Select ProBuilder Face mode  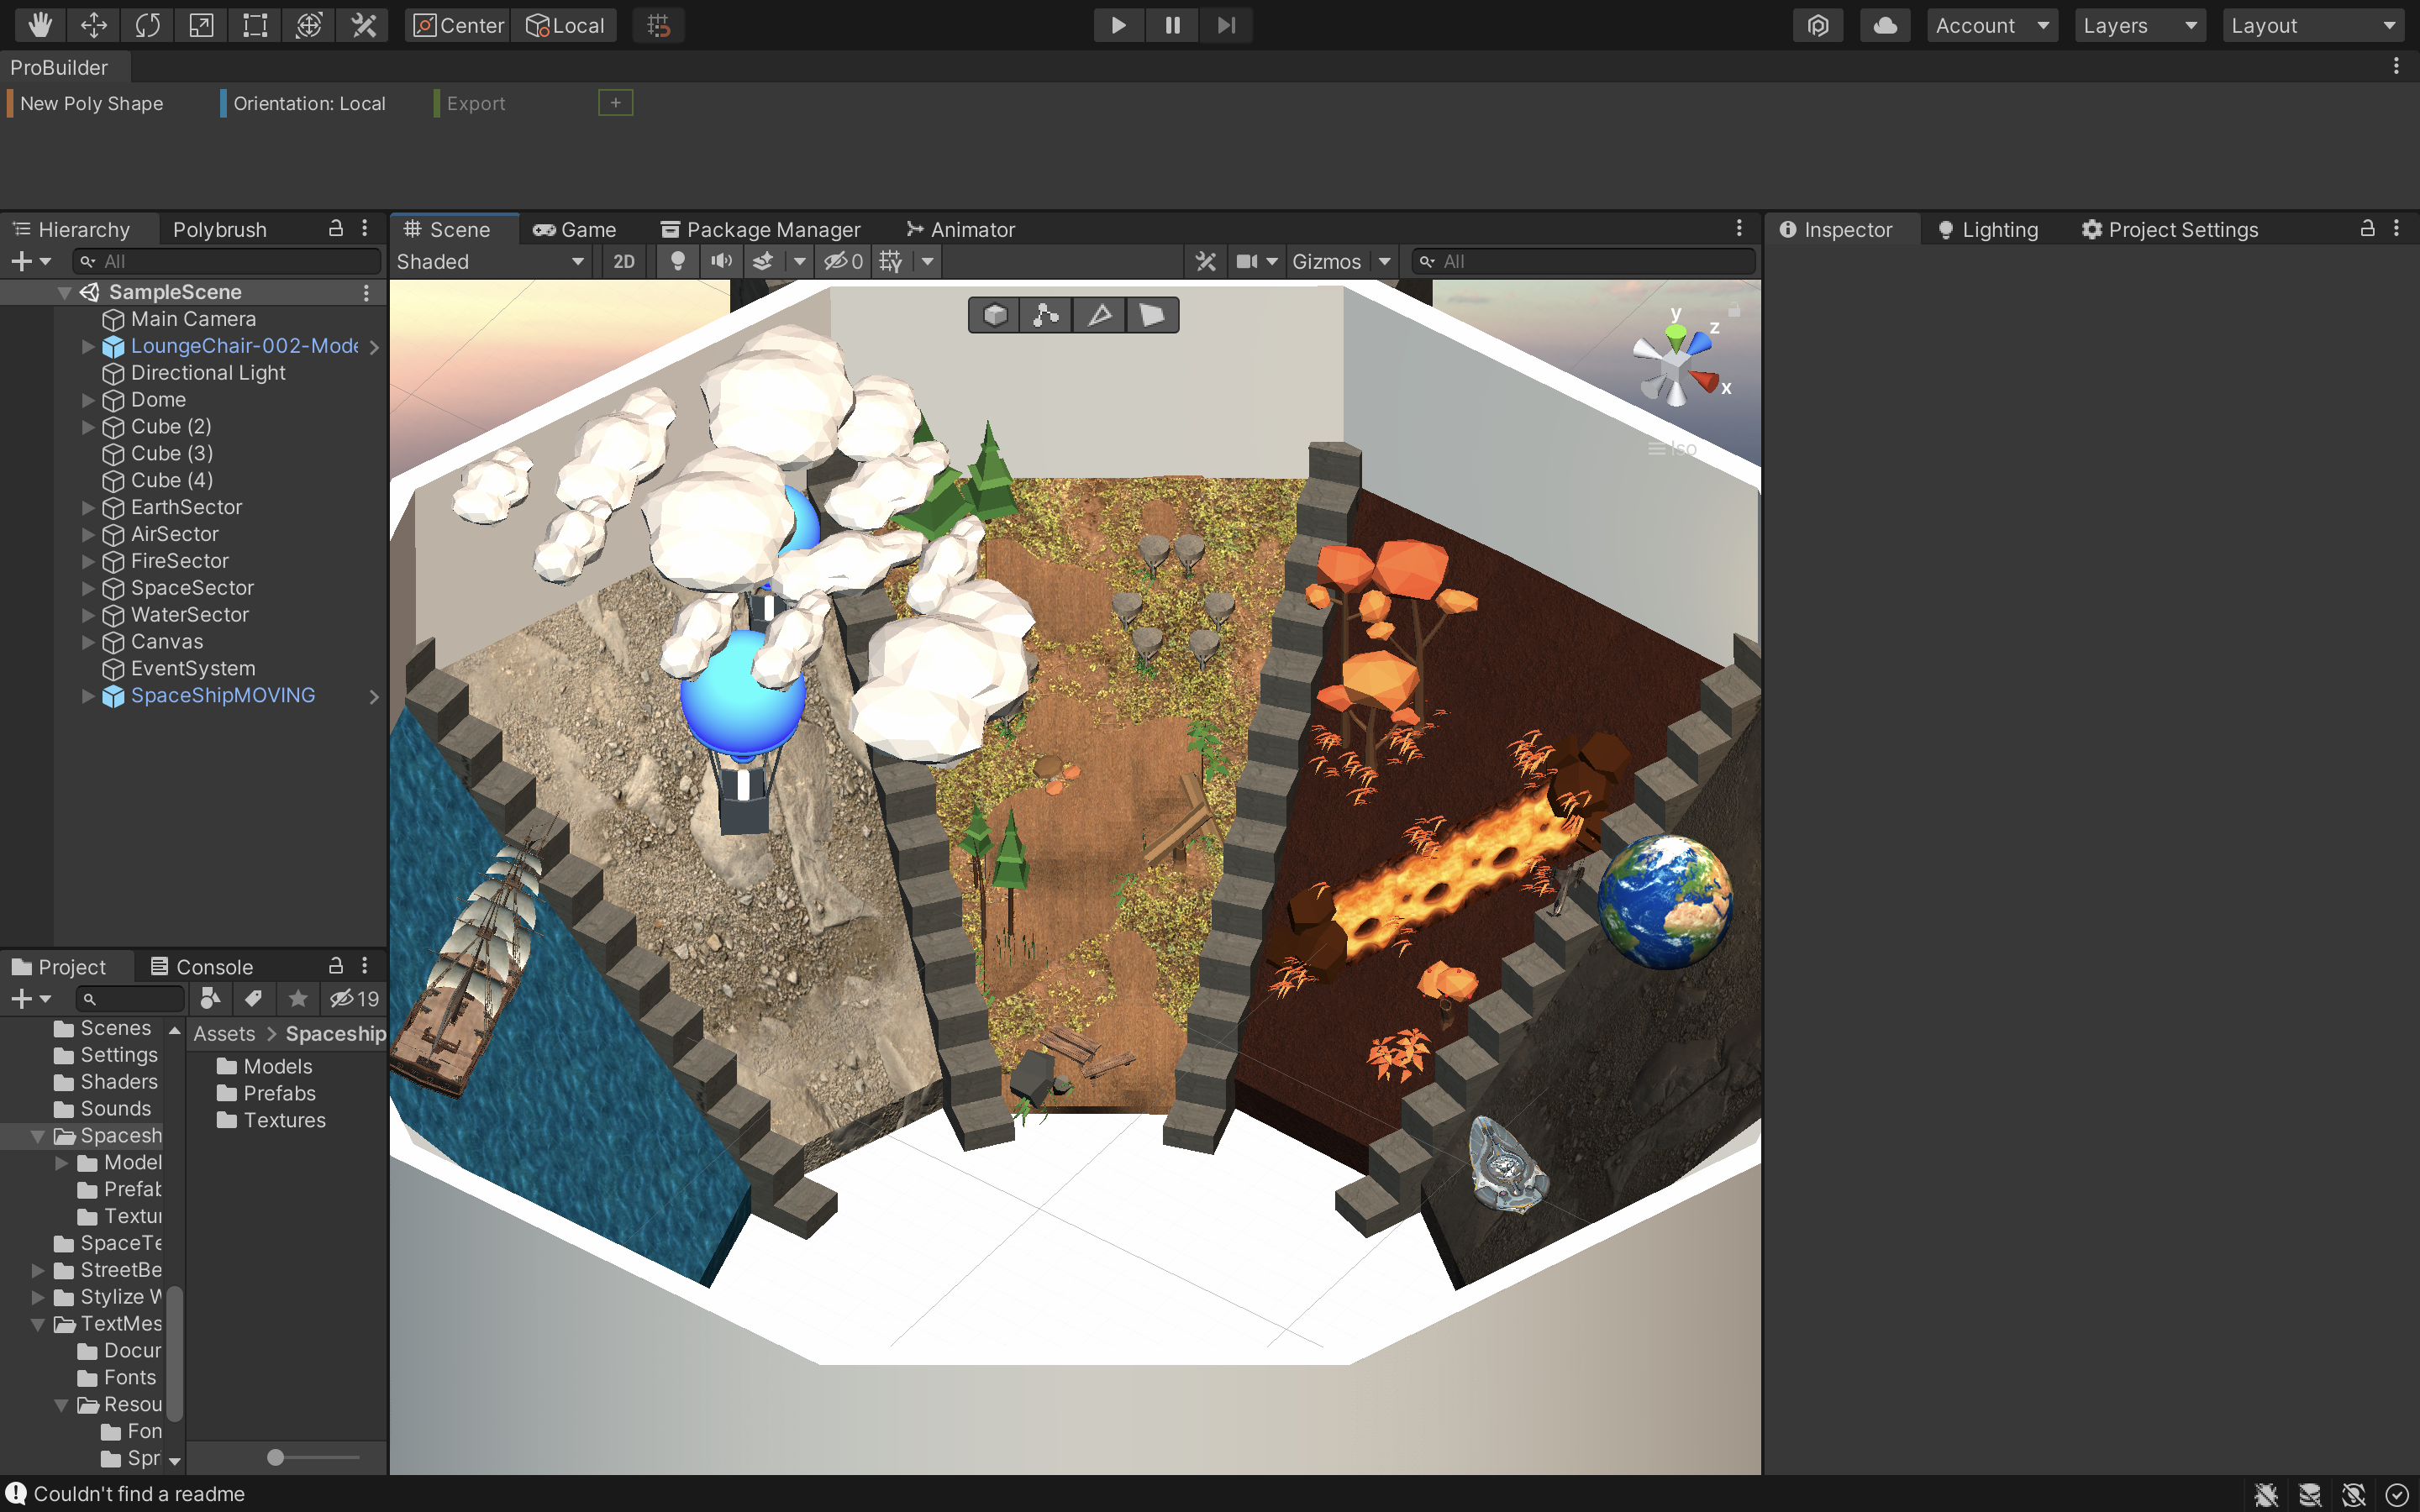pos(1152,315)
